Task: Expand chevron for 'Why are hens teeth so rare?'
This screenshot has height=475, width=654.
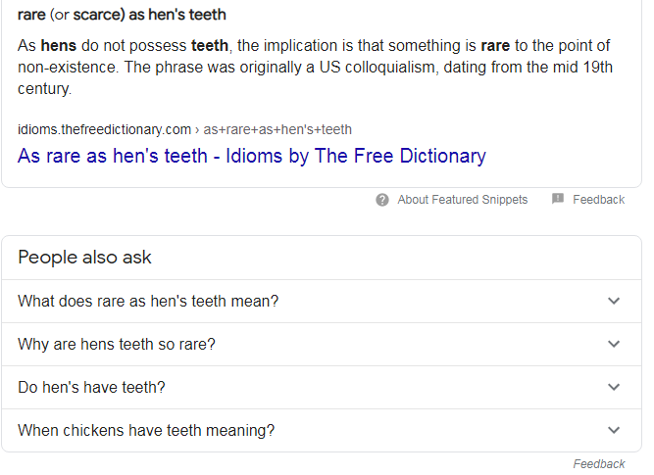Action: [x=614, y=344]
